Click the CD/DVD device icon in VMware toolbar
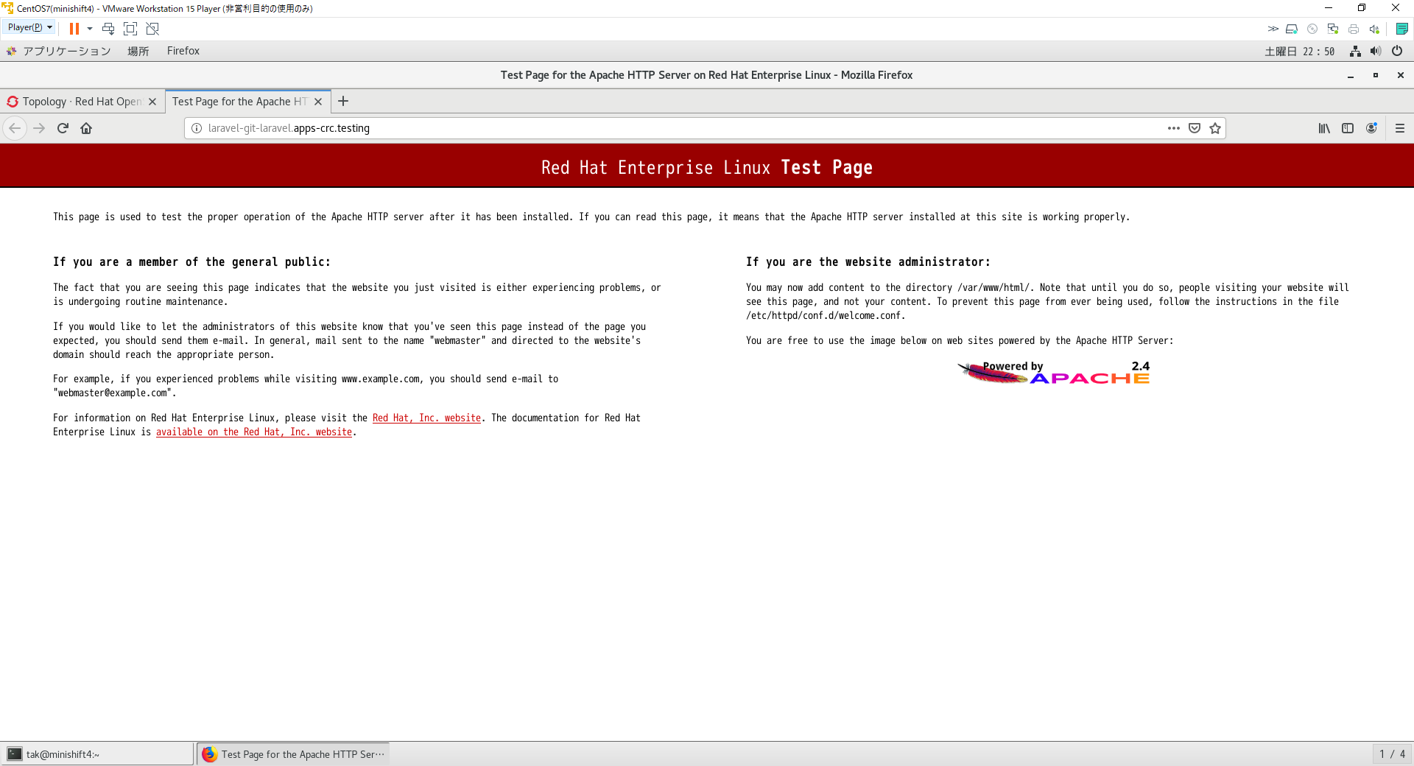1414x766 pixels. point(1312,29)
